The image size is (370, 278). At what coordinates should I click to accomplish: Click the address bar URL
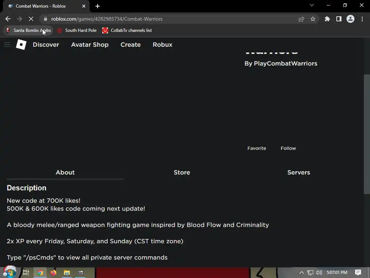pos(107,19)
